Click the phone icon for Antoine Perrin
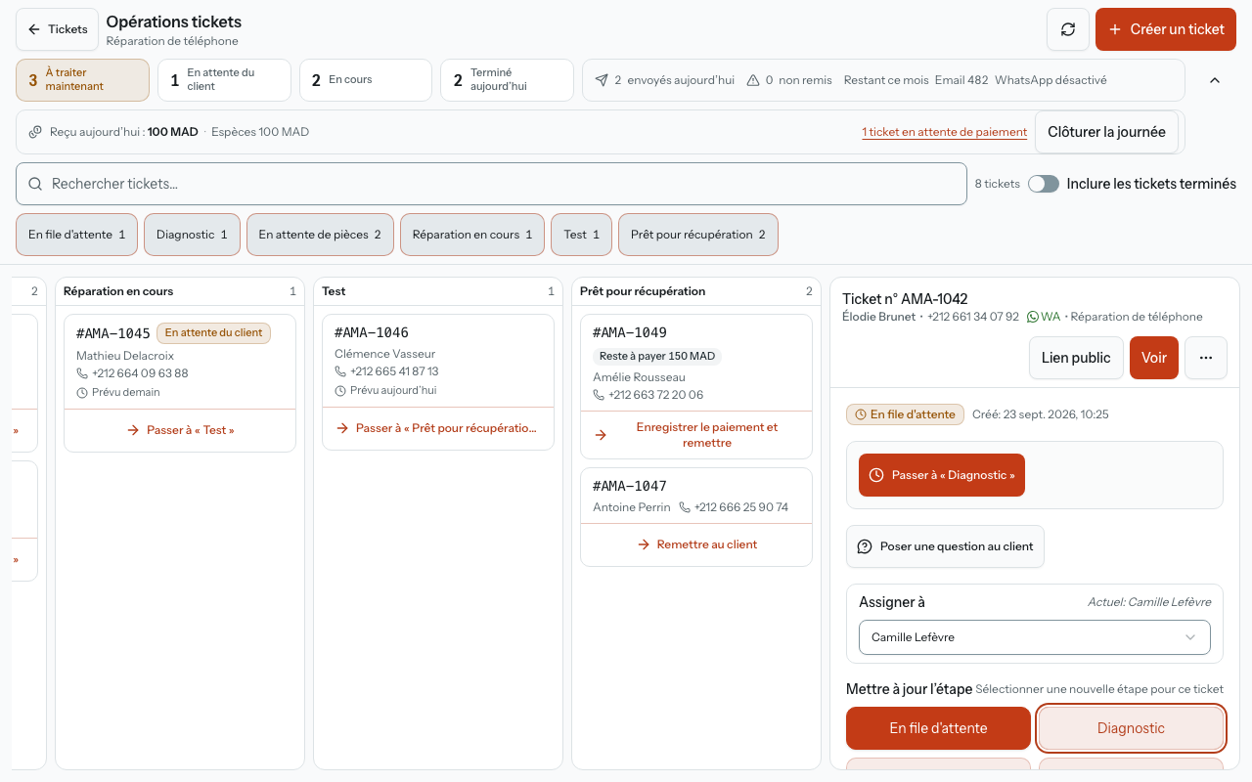The height and width of the screenshot is (782, 1252). (x=685, y=507)
